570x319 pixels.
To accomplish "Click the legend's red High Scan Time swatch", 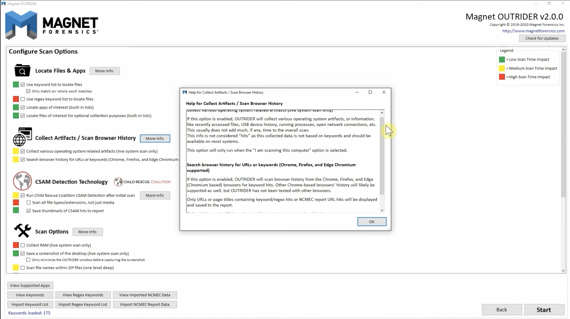I will click(x=502, y=77).
